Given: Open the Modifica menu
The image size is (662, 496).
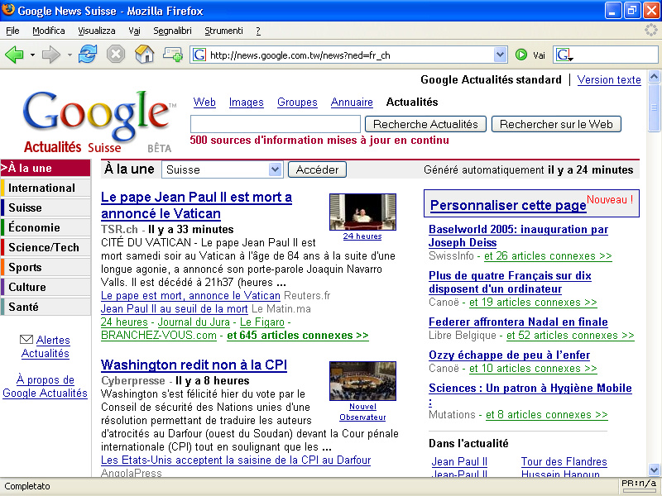Looking at the screenshot, I should (x=49, y=31).
